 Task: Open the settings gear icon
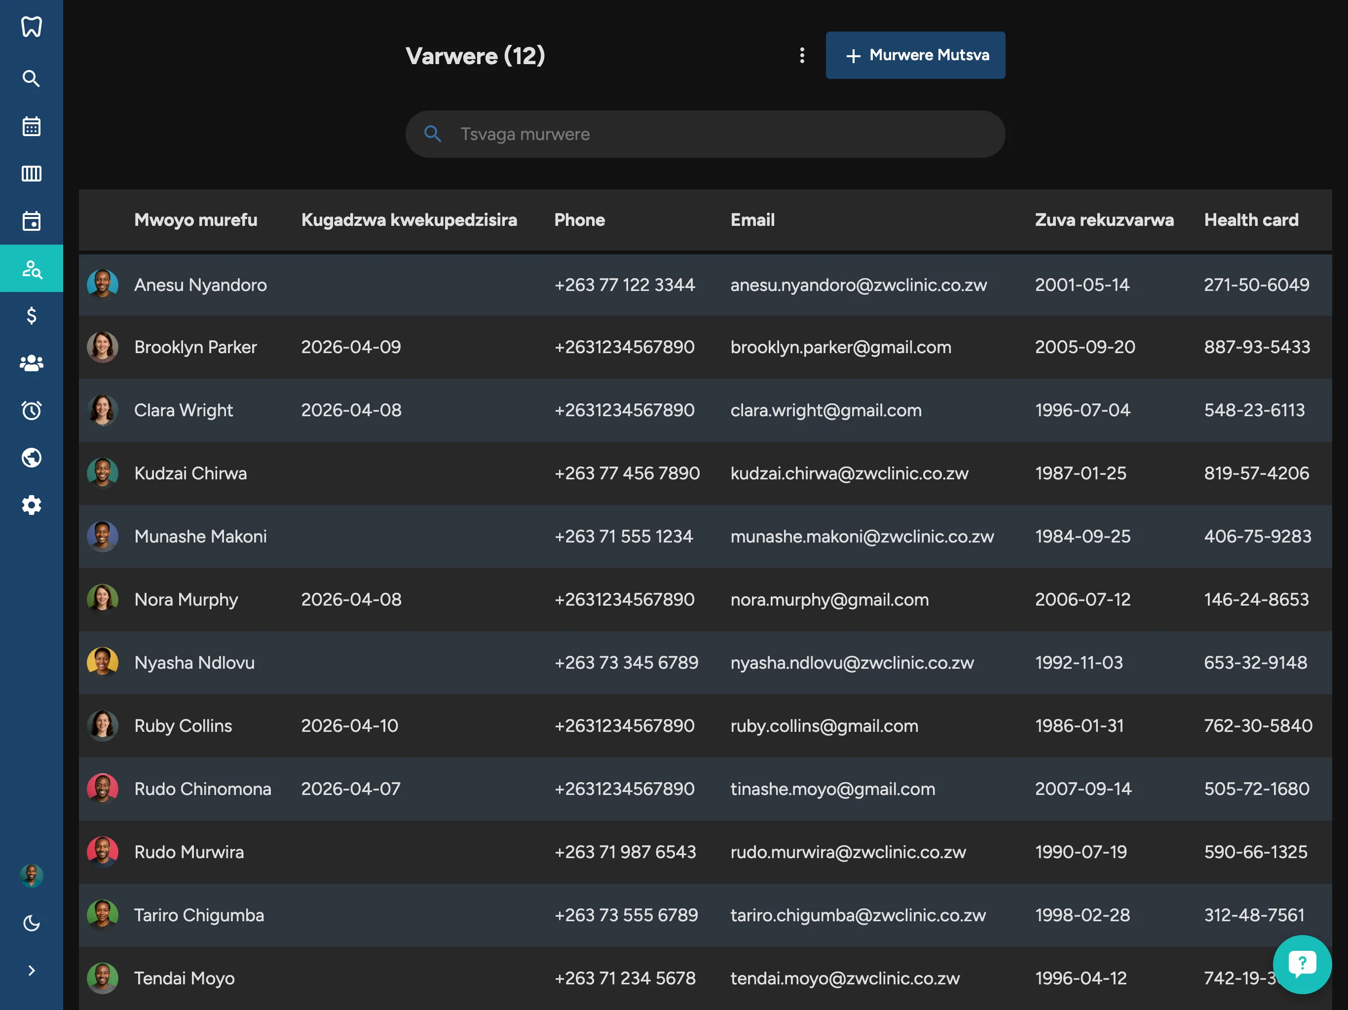click(31, 505)
